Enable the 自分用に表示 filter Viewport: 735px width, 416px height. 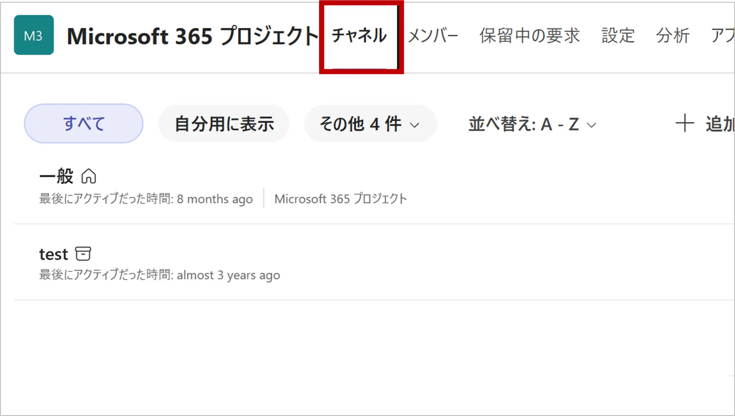pyautogui.click(x=224, y=124)
